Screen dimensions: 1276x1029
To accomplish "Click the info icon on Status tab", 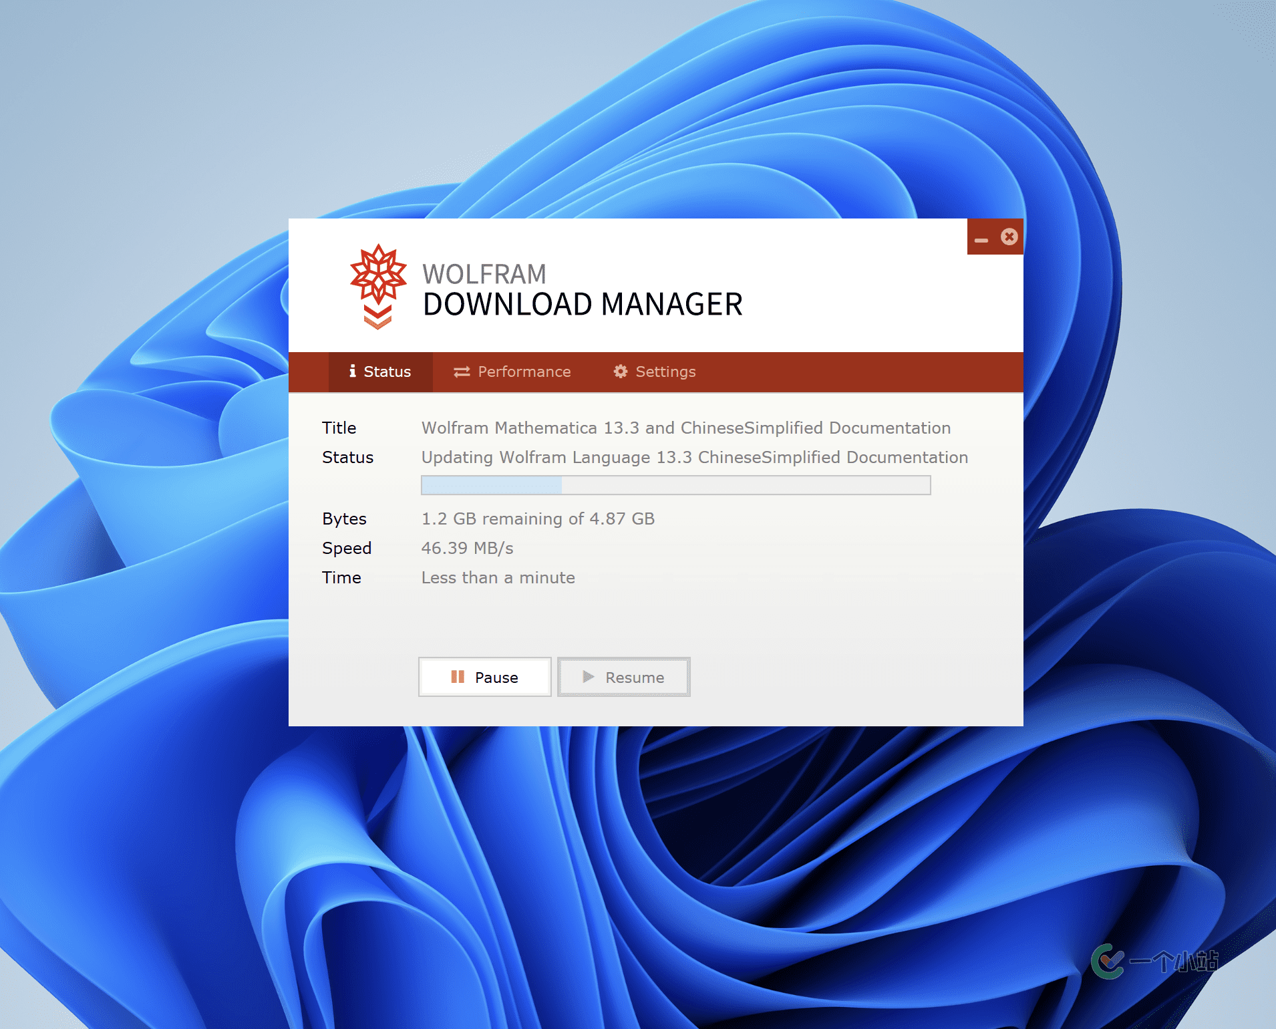I will coord(352,372).
